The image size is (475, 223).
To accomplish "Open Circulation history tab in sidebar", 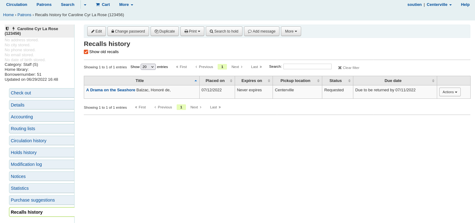I will click(29, 141).
